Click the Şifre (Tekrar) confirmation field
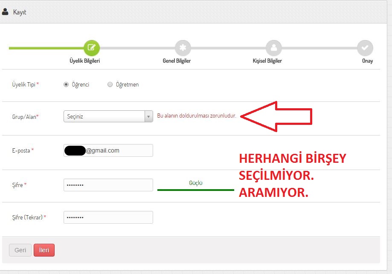The image size is (392, 274). [x=108, y=217]
